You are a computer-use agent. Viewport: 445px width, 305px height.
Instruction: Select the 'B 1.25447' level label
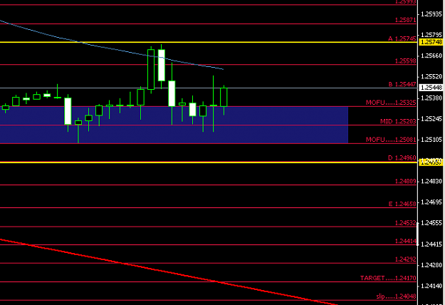point(402,84)
